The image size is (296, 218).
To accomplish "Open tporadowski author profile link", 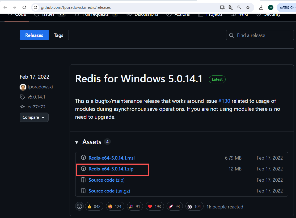I will [x=40, y=87].
